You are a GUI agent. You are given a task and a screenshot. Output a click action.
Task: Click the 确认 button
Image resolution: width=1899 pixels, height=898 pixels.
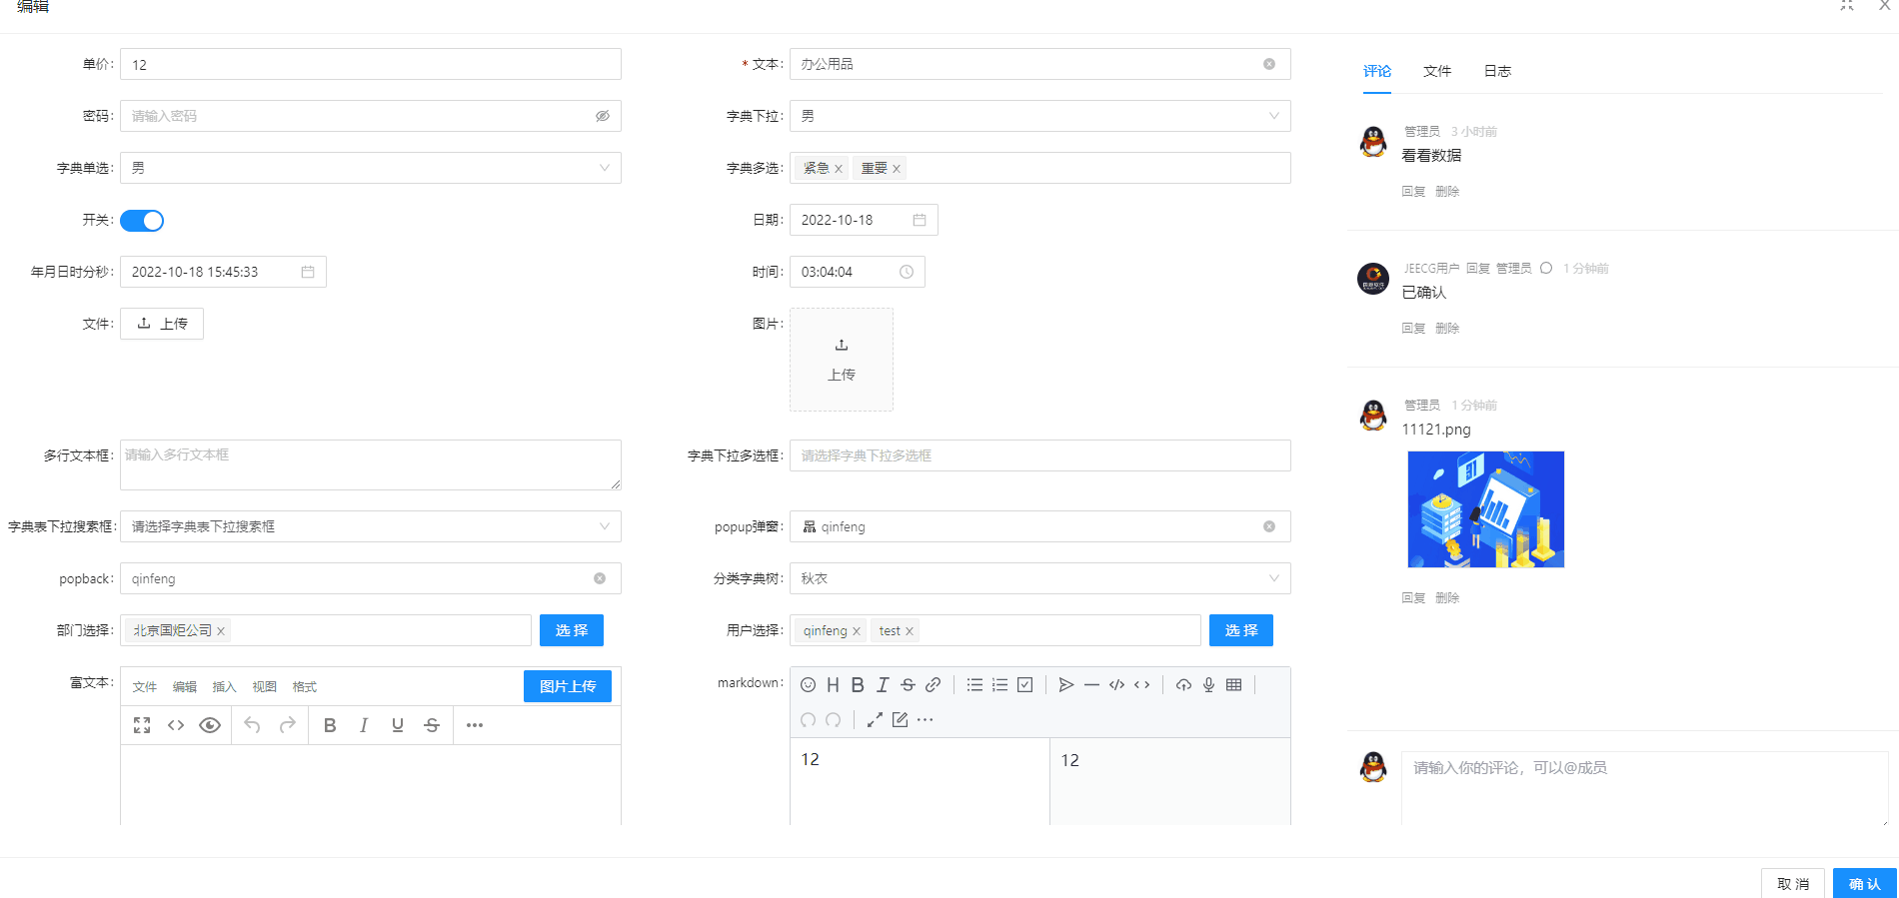[x=1864, y=884]
